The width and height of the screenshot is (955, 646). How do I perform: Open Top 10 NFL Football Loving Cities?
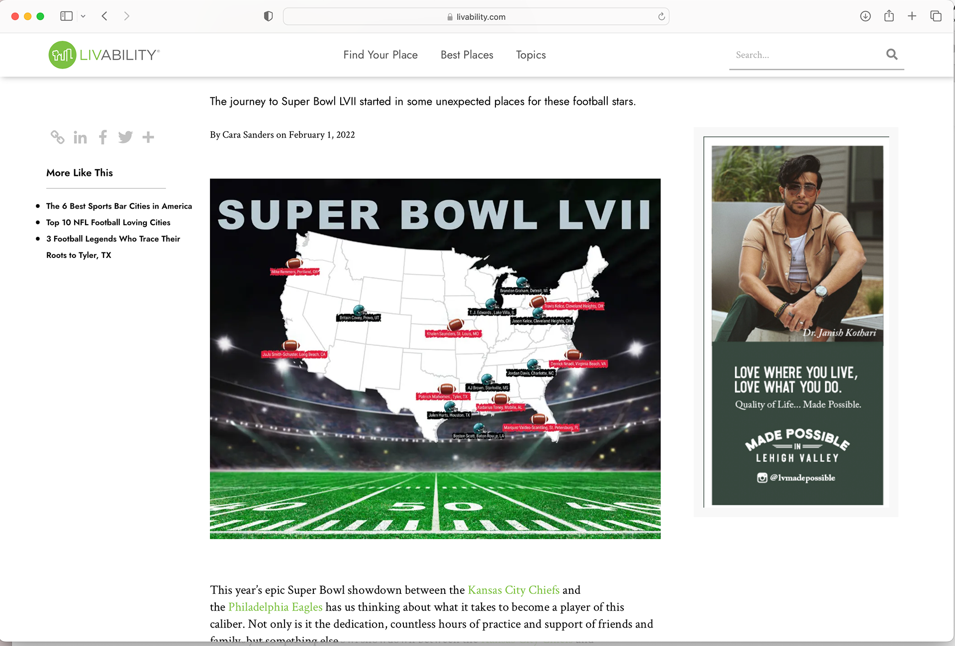[108, 222]
